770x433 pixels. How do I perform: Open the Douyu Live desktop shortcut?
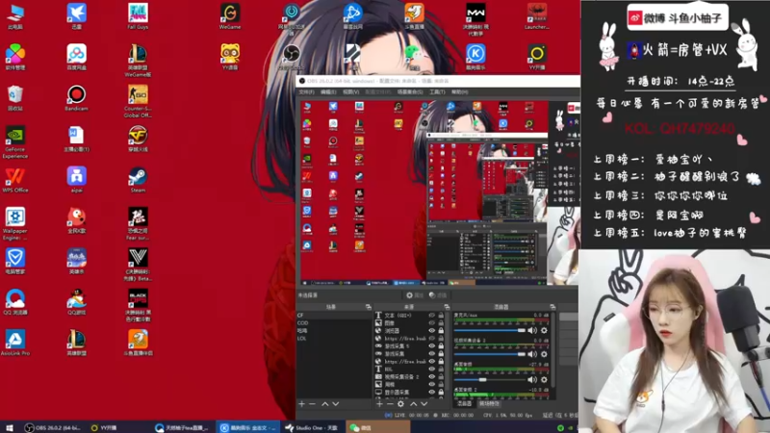pyautogui.click(x=414, y=16)
